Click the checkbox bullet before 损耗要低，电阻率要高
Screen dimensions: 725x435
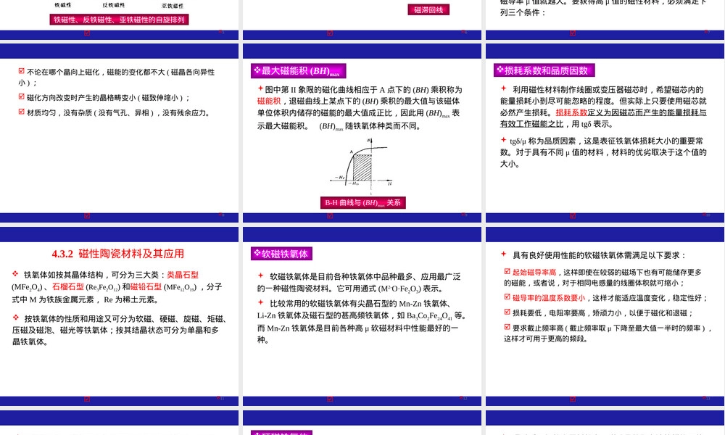point(507,312)
